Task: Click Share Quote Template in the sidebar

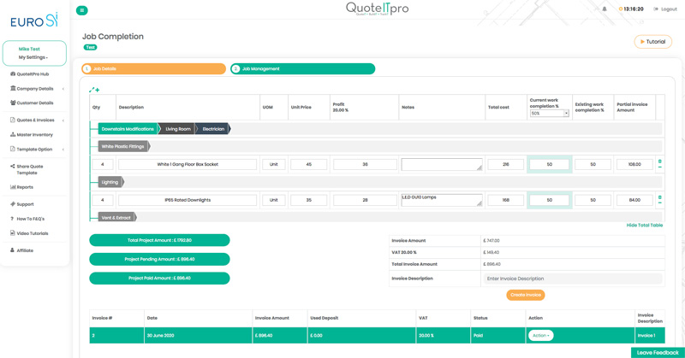Action: click(29, 169)
